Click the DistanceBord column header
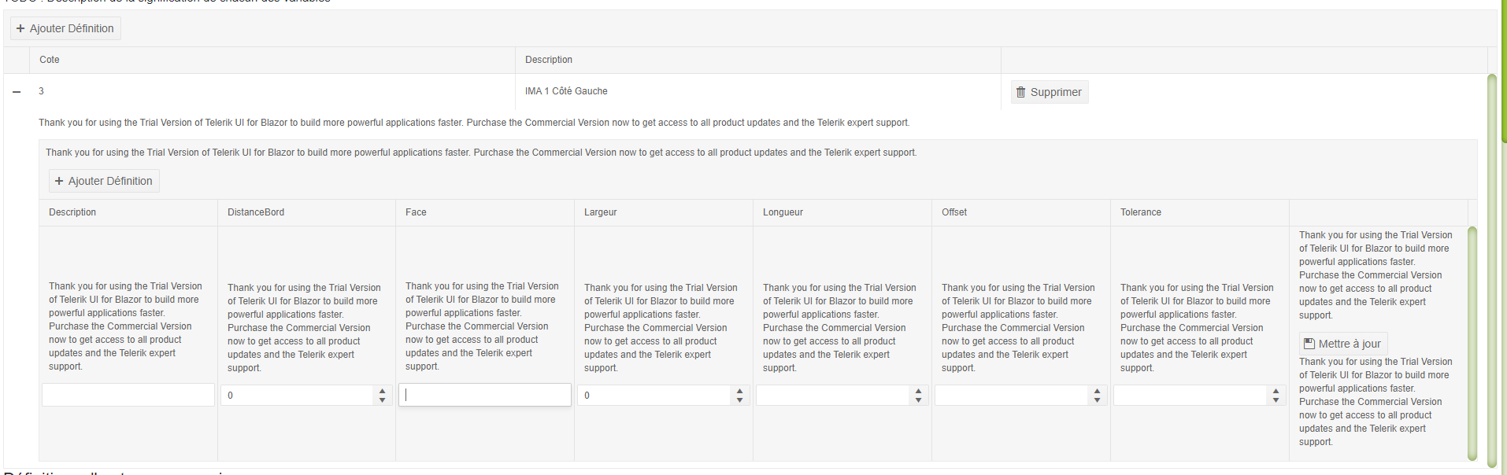Image resolution: width=1507 pixels, height=475 pixels. tap(256, 212)
